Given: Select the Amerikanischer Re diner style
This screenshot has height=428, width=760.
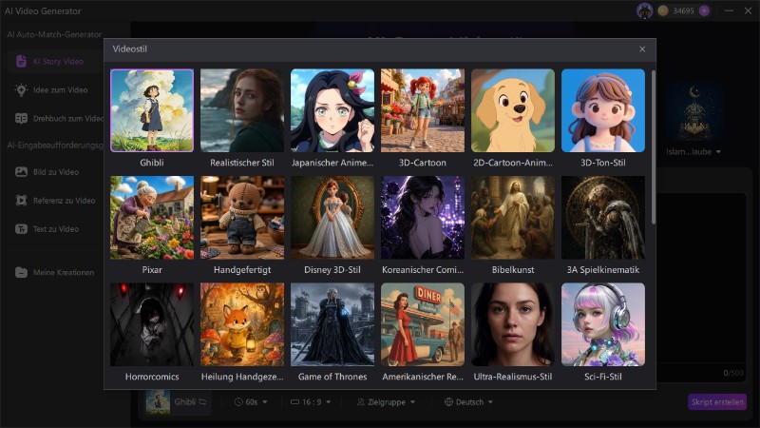Looking at the screenshot, I should (x=423, y=324).
